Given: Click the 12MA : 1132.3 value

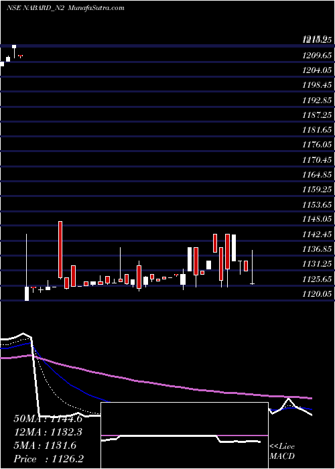Looking at the screenshot, I should pyautogui.click(x=48, y=432).
